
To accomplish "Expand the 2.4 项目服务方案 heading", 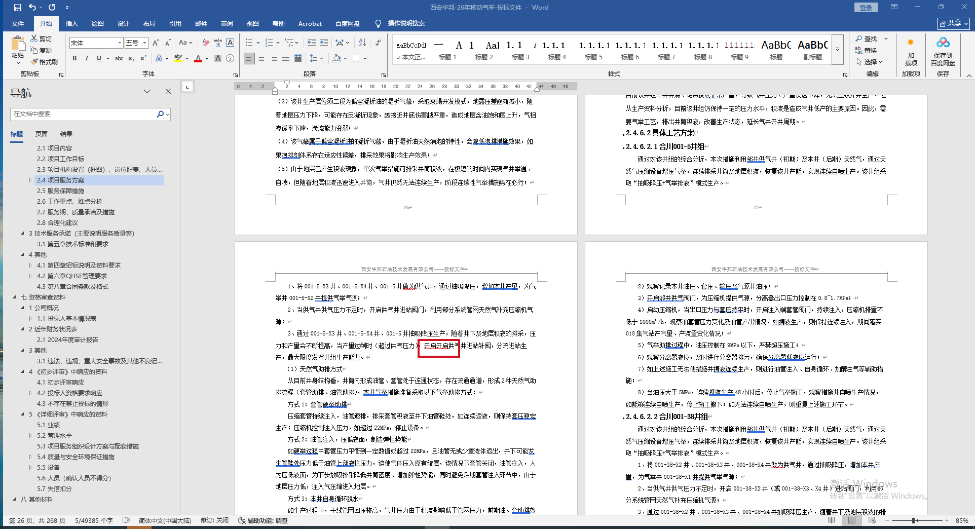I will pyautogui.click(x=30, y=180).
